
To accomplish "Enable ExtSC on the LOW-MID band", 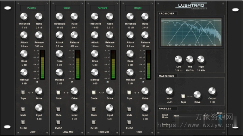I will pos(58,122).
